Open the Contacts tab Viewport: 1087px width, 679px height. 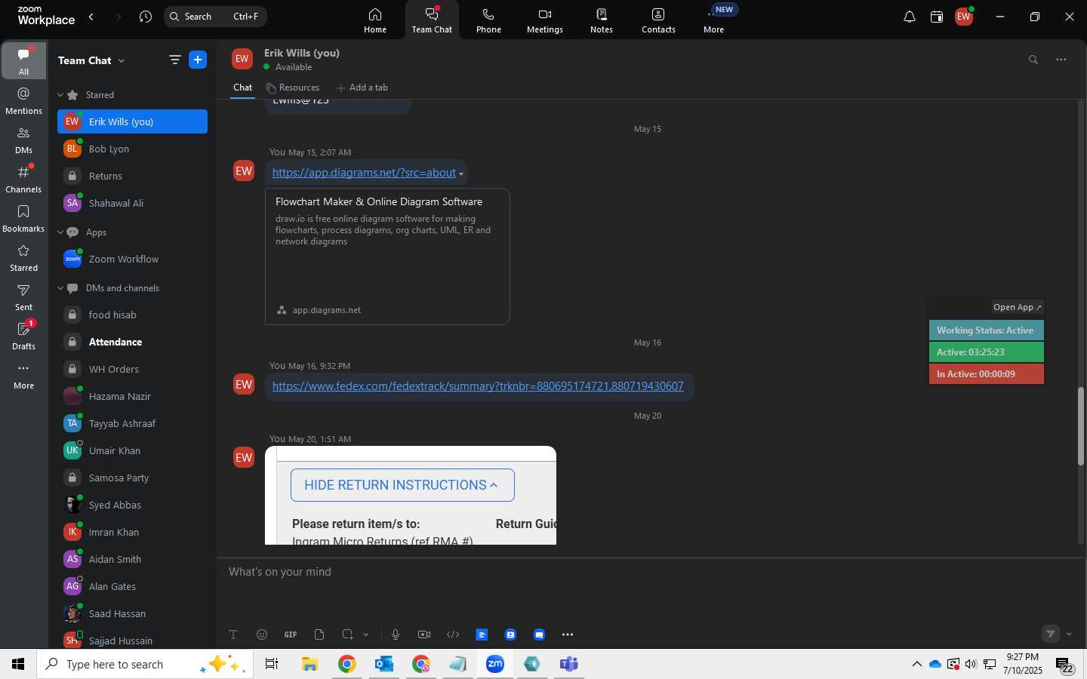coord(658,20)
